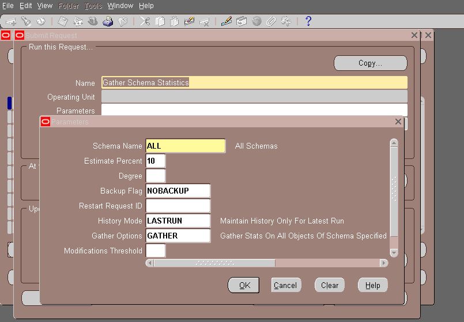464x322 pixels.
Task: Click the Oracle icon beside Submit Request title
Action: click(20, 36)
